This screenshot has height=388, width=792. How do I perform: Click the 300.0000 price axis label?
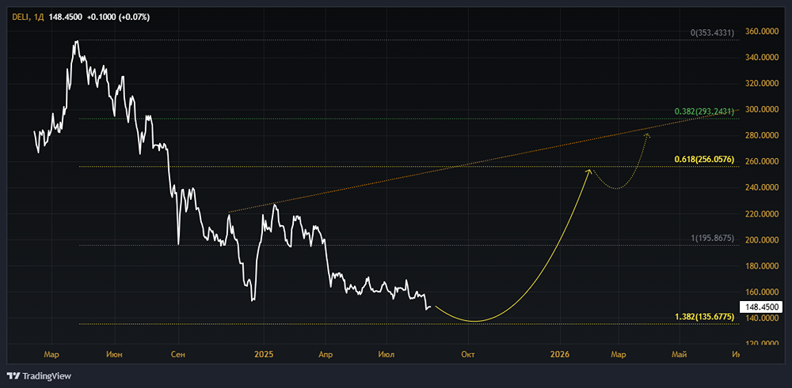pos(762,109)
